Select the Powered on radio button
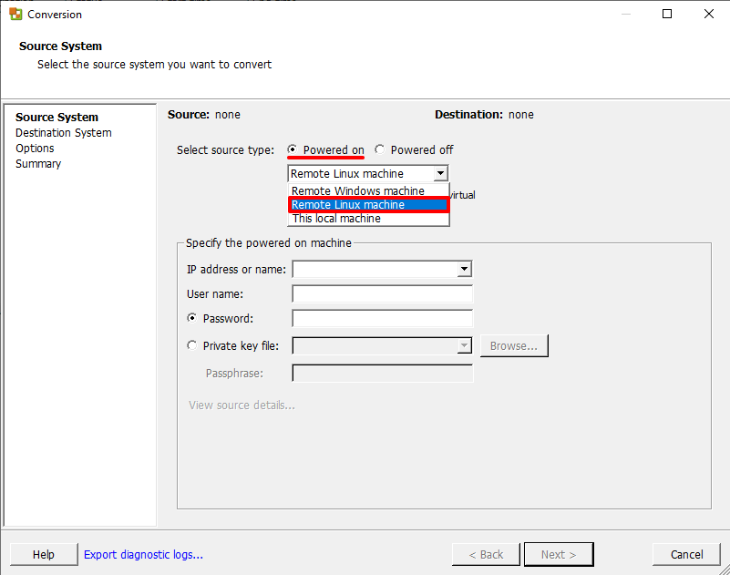Viewport: 730px width, 575px height. [293, 149]
